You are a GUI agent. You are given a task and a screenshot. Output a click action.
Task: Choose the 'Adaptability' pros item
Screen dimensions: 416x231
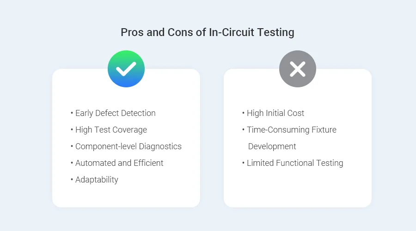click(x=97, y=180)
